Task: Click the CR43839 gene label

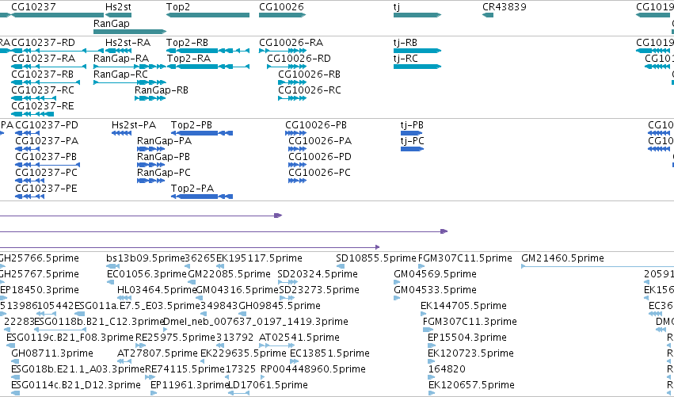Action: point(505,7)
